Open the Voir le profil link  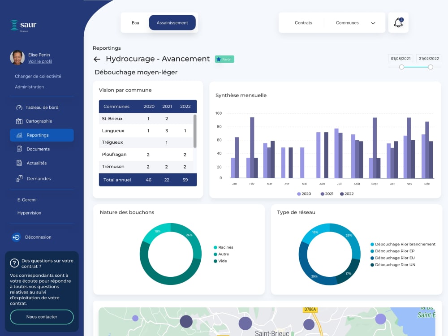(x=40, y=61)
